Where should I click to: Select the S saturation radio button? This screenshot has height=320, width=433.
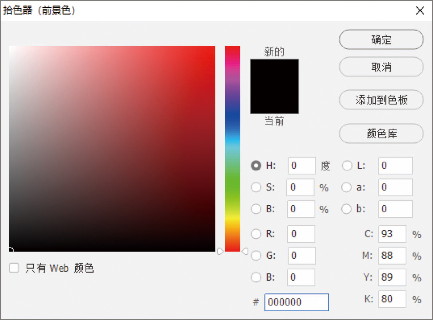point(256,187)
